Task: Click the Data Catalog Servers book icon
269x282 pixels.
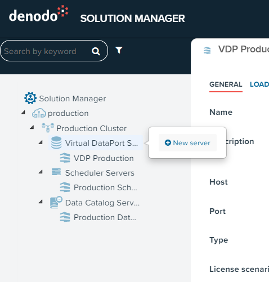Action: point(56,202)
